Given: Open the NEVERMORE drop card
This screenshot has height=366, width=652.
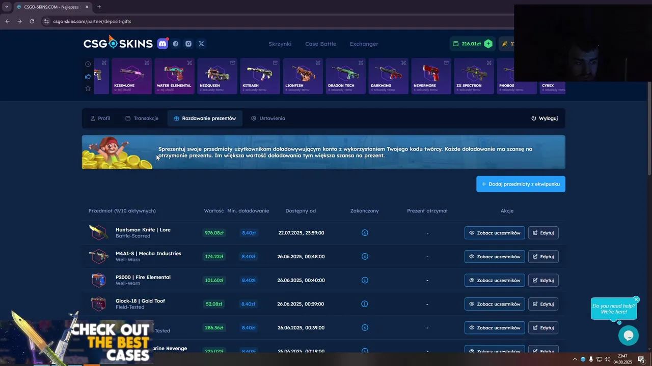Looking at the screenshot, I should [x=431, y=76].
